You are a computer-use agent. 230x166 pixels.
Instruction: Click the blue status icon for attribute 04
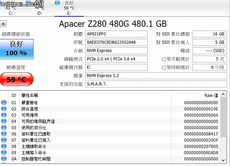[x=4, y=121]
